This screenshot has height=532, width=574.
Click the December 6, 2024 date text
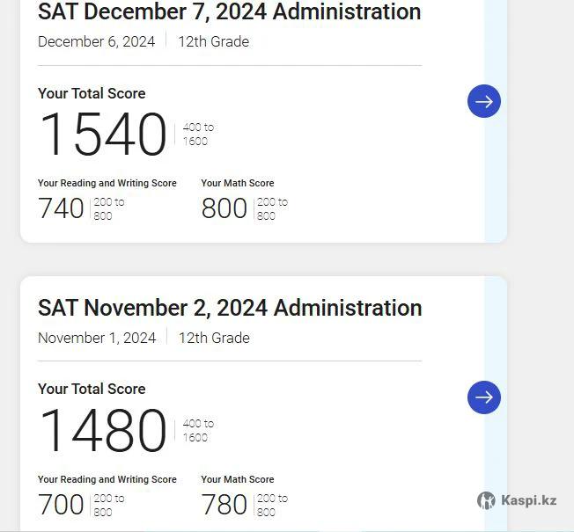click(96, 41)
